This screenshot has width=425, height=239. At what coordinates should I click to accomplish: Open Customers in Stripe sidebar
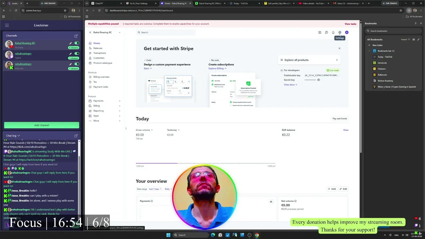pos(99,58)
